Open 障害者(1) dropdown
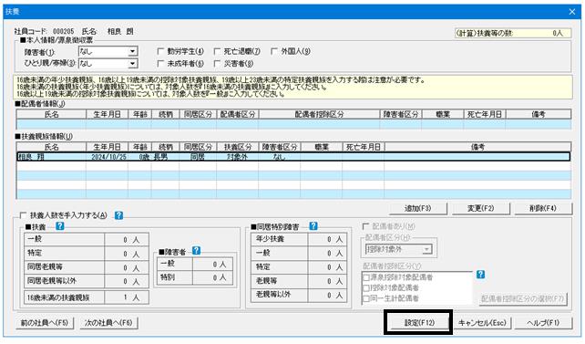The height and width of the screenshot is (344, 585). pyautogui.click(x=132, y=51)
